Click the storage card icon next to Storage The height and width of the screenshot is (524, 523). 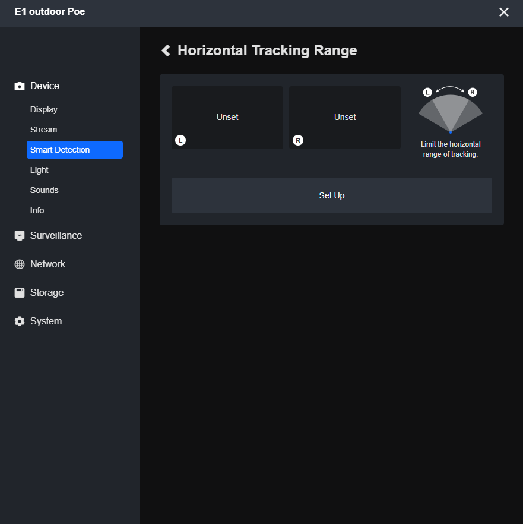[x=20, y=292]
